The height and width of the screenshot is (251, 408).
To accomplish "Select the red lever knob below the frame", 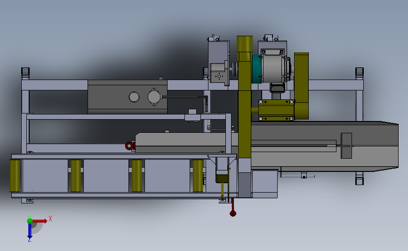I will point(233,213).
